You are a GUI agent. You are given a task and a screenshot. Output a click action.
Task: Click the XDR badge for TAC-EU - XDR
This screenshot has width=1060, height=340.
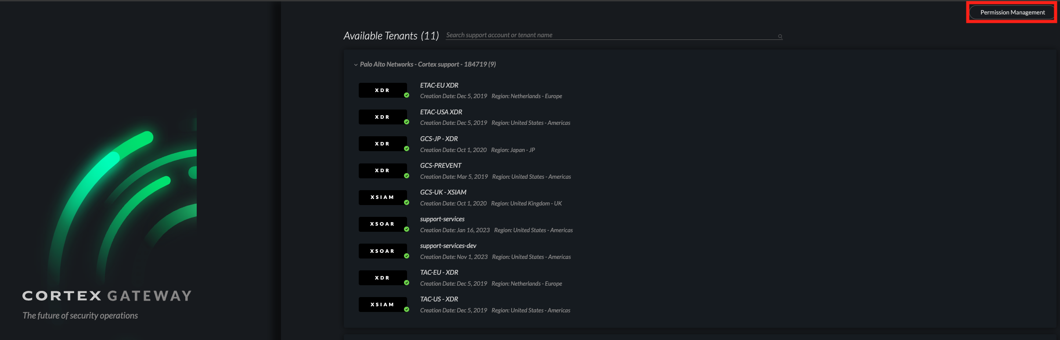(x=382, y=278)
